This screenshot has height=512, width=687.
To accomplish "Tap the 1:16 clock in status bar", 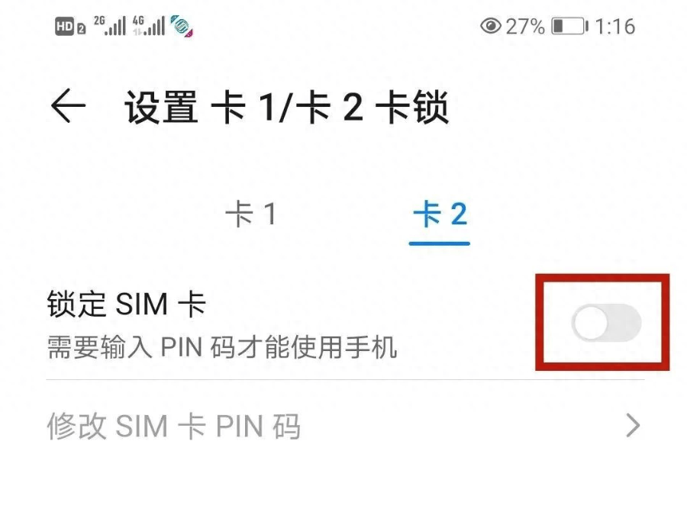I will click(x=614, y=26).
